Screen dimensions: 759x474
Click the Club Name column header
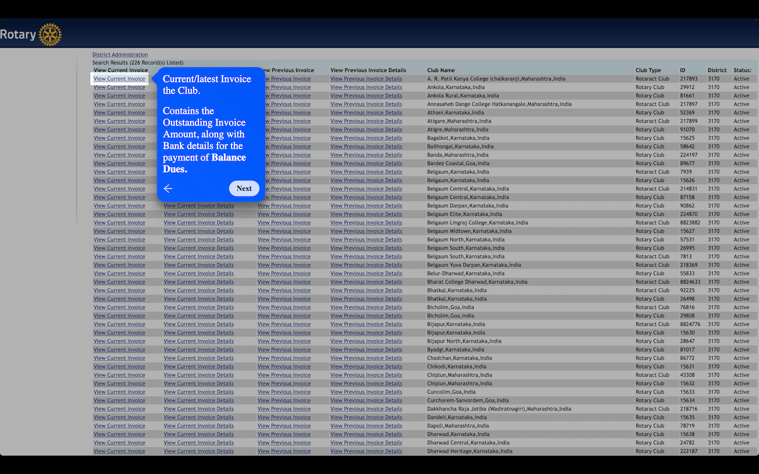pyautogui.click(x=440, y=70)
